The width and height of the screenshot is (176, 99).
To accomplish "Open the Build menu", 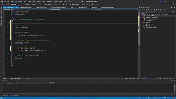I will [x=25, y=1].
